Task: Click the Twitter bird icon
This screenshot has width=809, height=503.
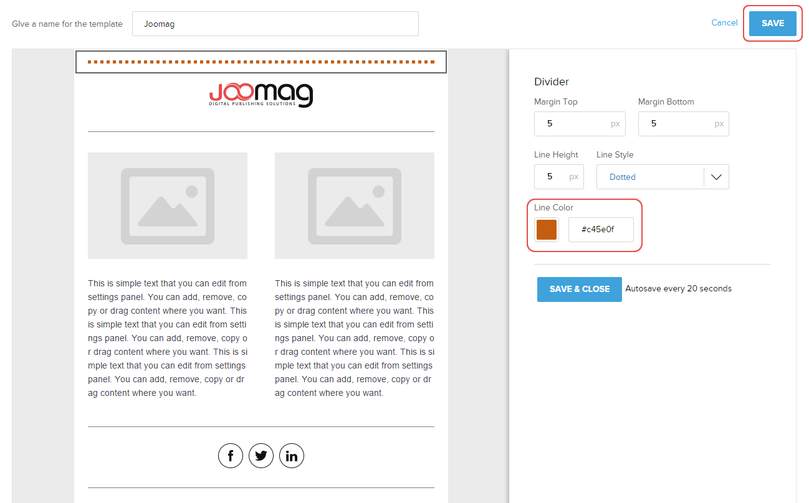Action: (261, 456)
